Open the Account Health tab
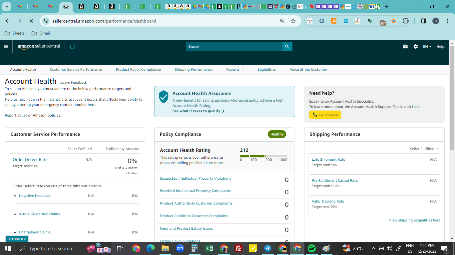 23,69
